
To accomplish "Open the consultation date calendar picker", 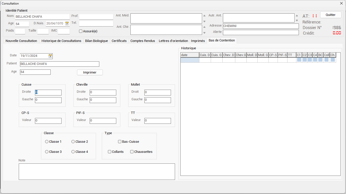I will (x=50, y=56).
